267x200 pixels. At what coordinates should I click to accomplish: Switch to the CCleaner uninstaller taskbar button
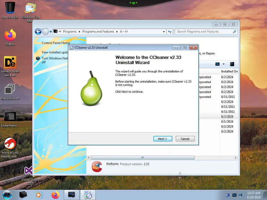tap(88, 195)
